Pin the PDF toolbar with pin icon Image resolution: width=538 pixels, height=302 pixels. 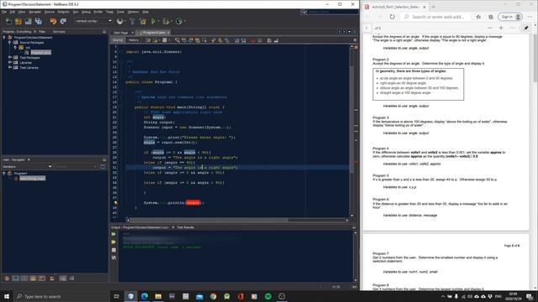click(x=526, y=28)
